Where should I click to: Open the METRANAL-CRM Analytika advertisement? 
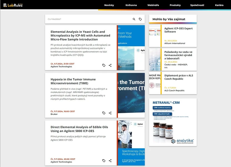[173, 122]
